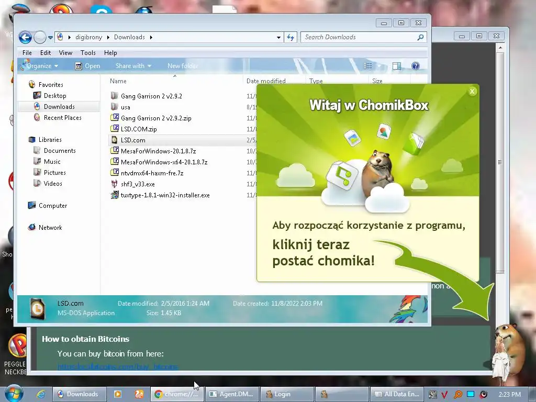Open the File menu
Viewport: 536px width, 402px height.
27,53
